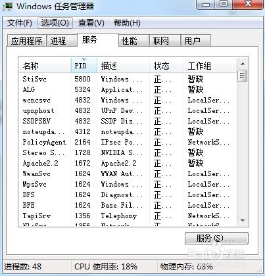
Task: Select the StiSvc service row
Action: [128, 79]
